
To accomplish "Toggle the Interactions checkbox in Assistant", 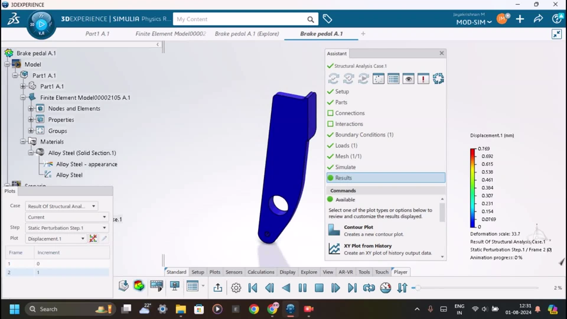I will [330, 123].
